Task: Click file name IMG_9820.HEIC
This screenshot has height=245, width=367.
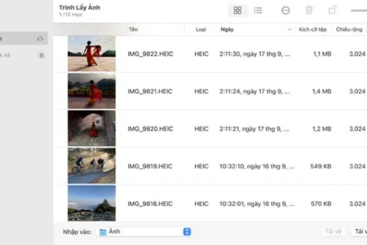Action: (x=150, y=129)
